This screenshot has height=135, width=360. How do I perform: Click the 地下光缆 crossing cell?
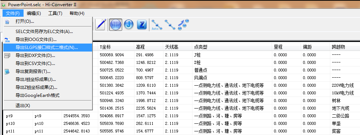344,108
